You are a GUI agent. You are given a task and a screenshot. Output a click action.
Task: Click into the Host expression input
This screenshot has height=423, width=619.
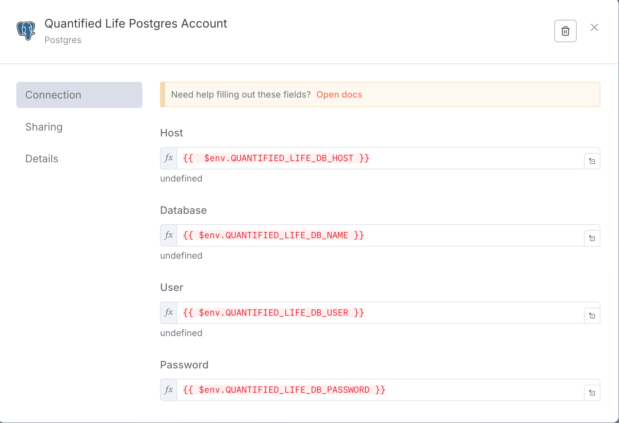(x=379, y=158)
